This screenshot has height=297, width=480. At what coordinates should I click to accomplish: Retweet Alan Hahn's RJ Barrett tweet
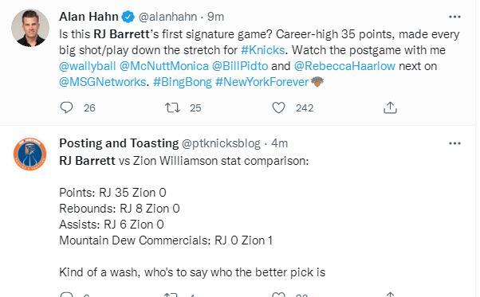172,107
